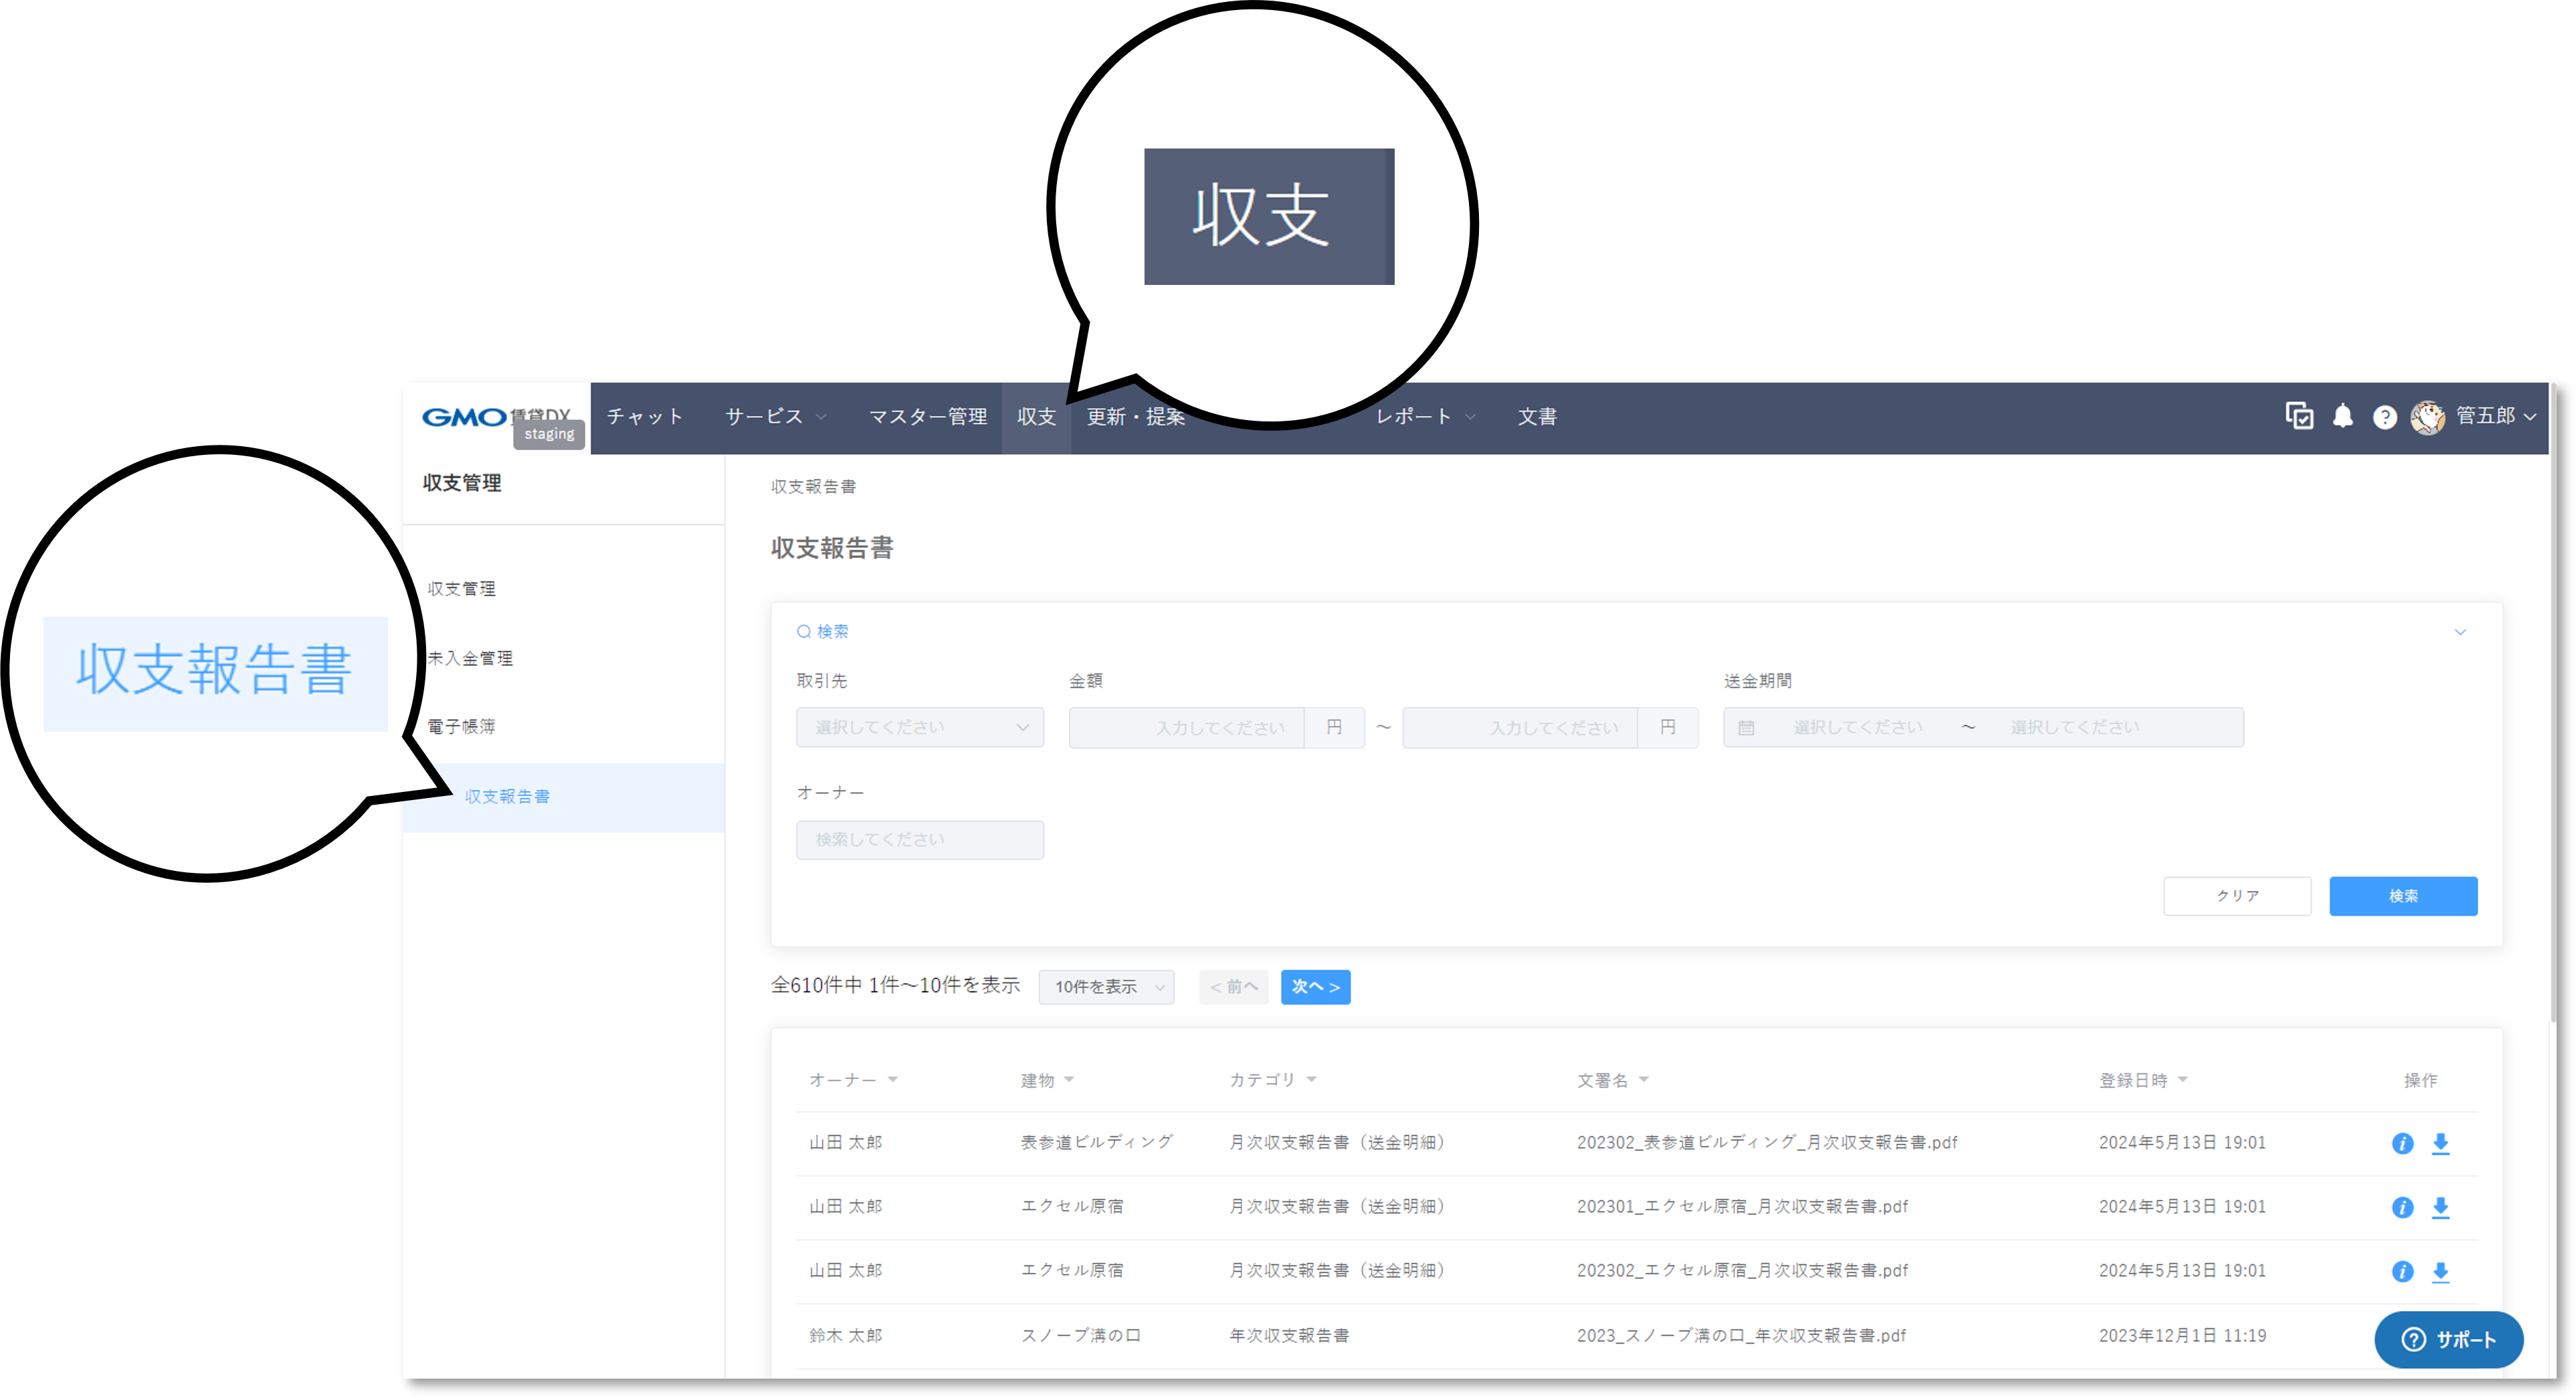The image size is (2576, 1398).
Task: Open notifications via the bell icon
Action: [x=2343, y=416]
